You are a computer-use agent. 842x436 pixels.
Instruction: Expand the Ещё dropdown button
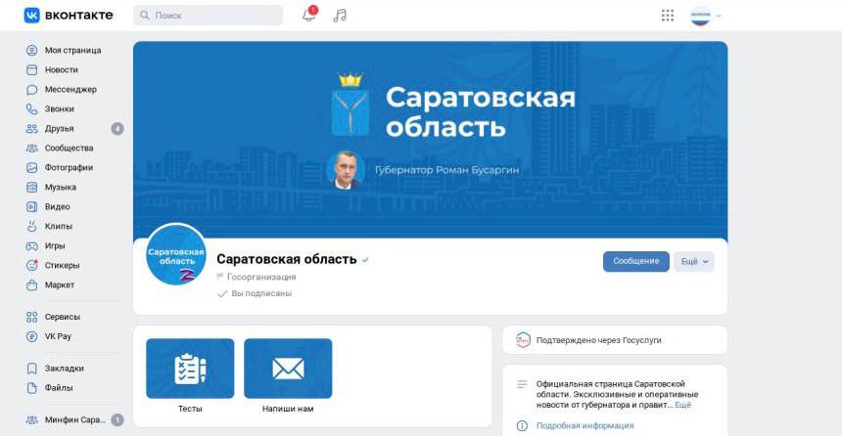[694, 261]
